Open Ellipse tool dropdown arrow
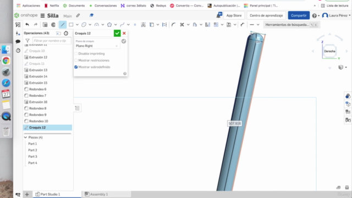This screenshot has width=352, height=198. (x=90, y=25)
